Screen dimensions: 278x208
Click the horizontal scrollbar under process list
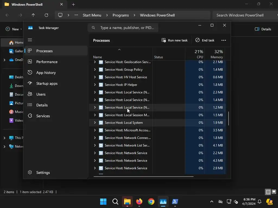point(143,177)
